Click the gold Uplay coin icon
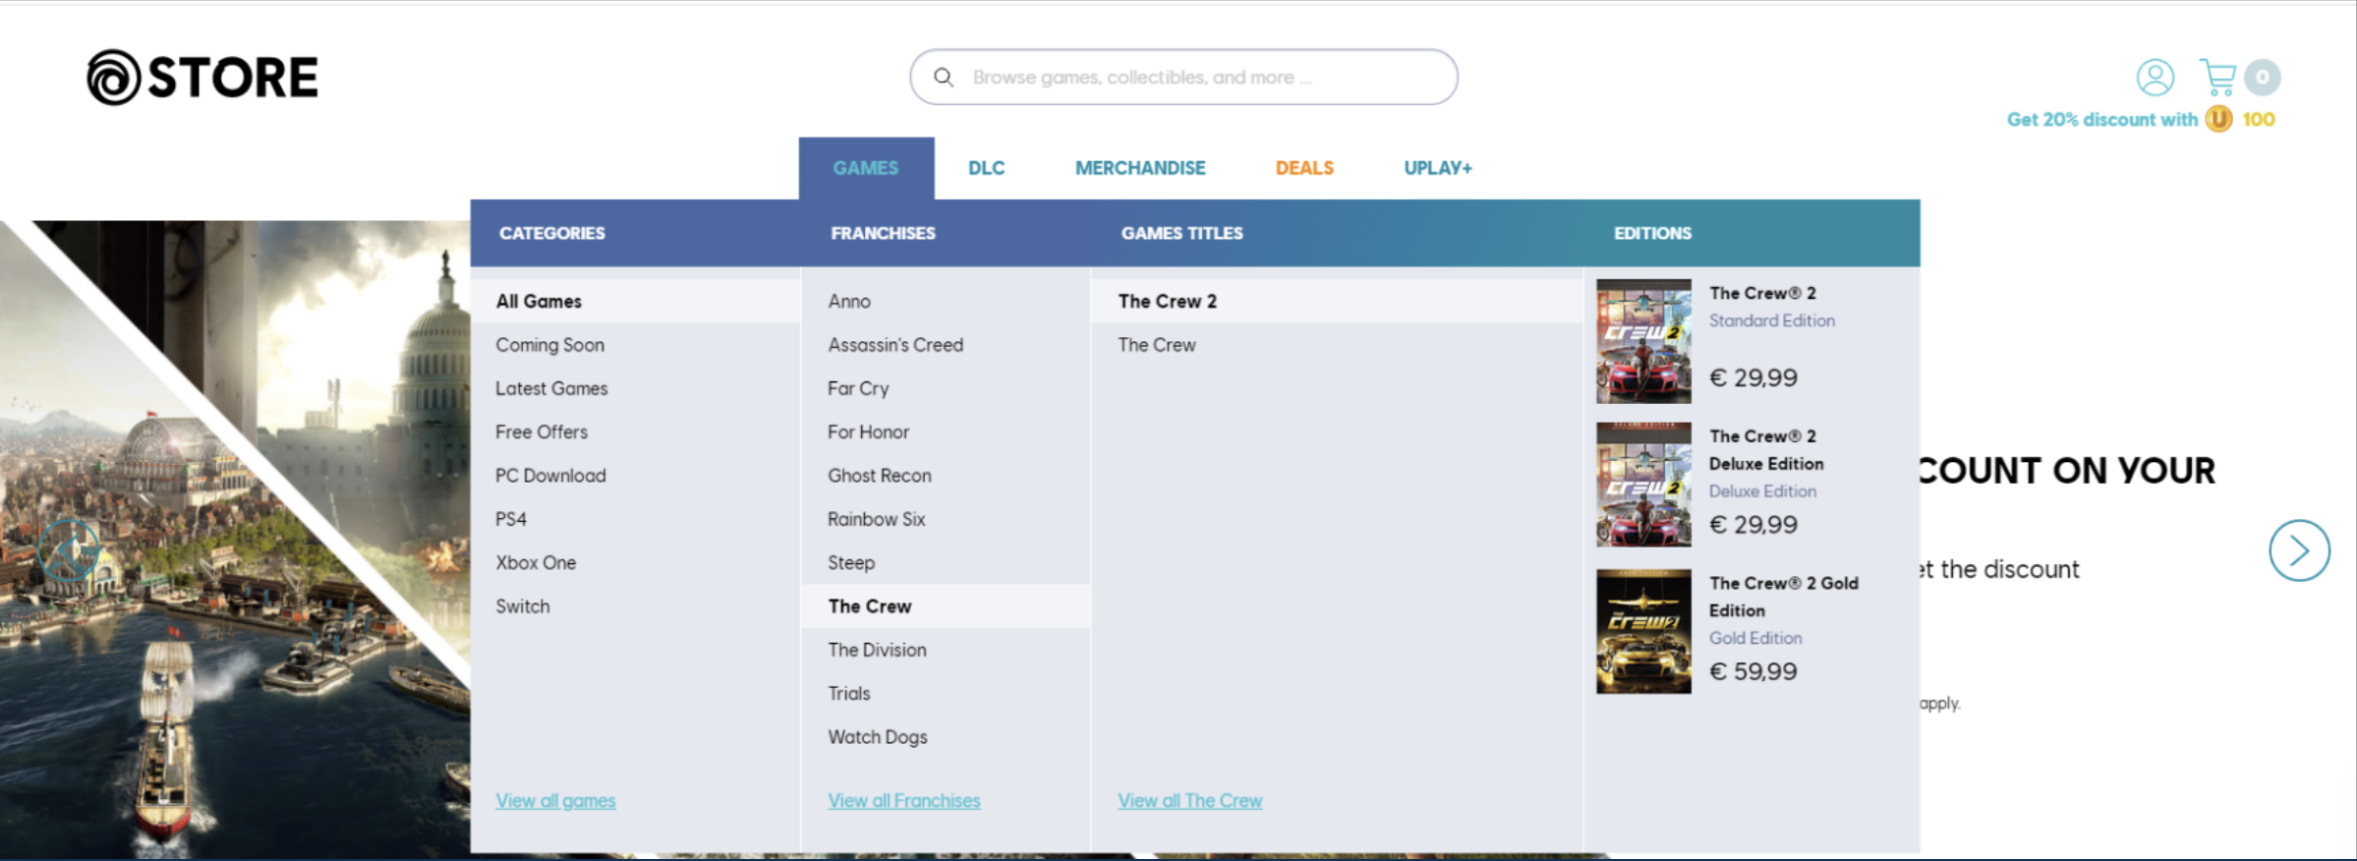Image resolution: width=2357 pixels, height=861 pixels. pos(2218,119)
